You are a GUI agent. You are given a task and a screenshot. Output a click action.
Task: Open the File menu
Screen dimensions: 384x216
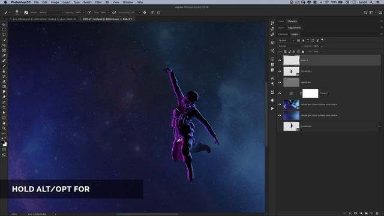(36, 2)
